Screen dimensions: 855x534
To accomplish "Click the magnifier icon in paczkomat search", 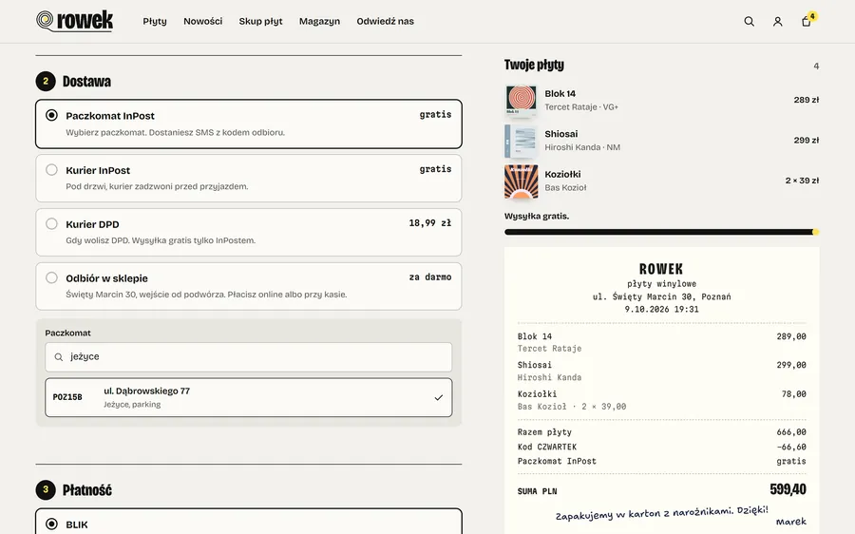I will [x=58, y=357].
